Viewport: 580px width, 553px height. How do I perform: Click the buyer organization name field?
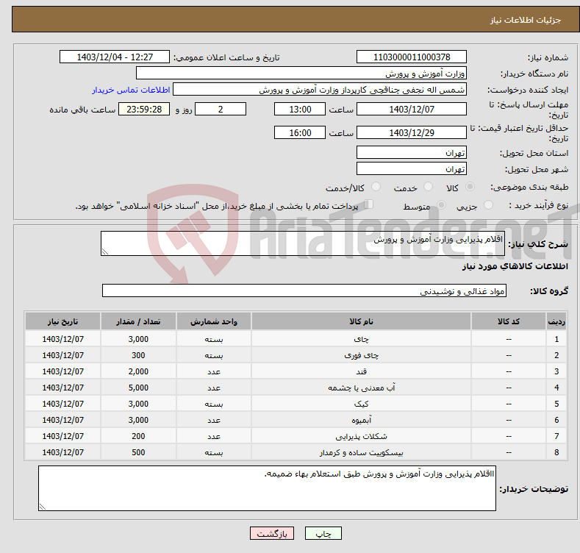[301, 74]
